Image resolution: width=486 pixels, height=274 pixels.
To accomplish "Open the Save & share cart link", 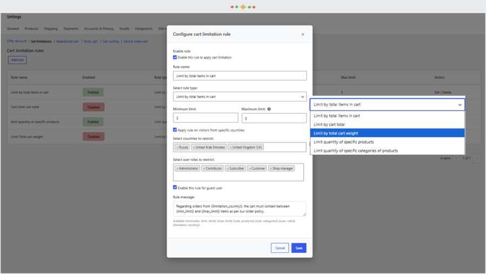I will coord(136,41).
